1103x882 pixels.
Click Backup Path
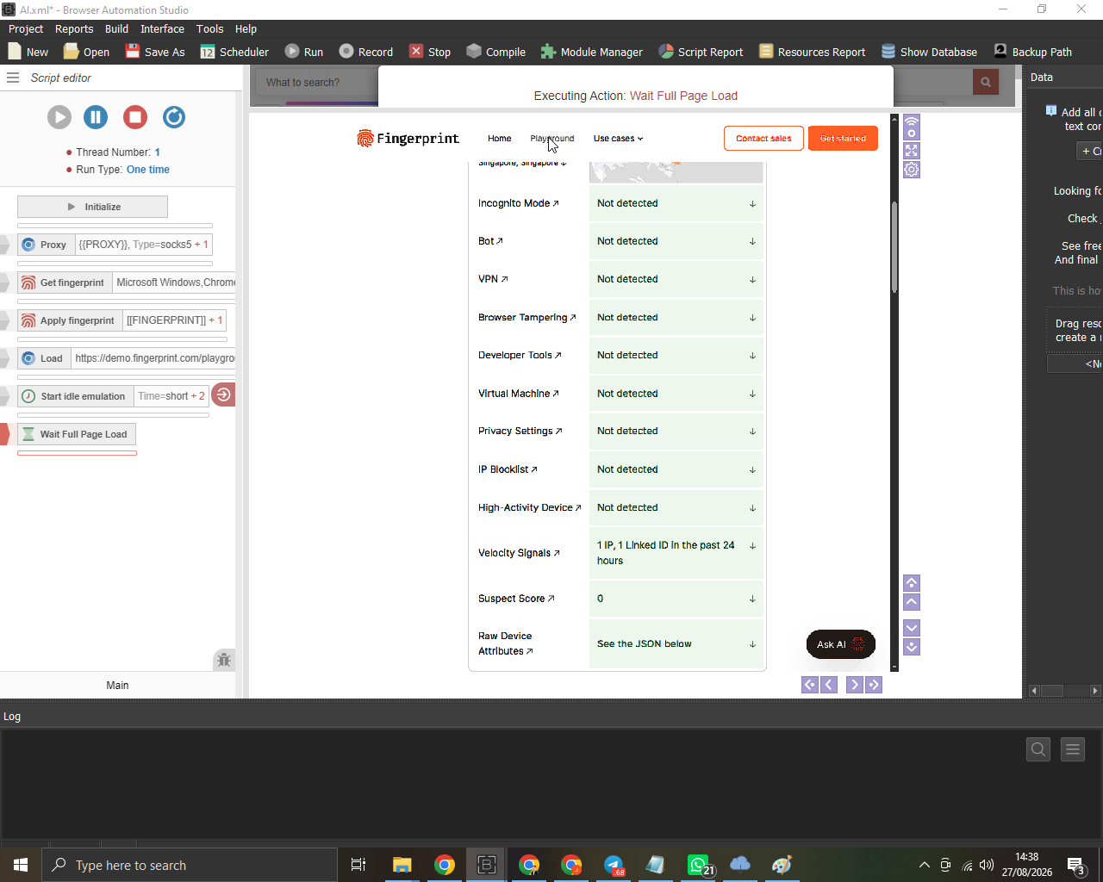tap(1032, 52)
